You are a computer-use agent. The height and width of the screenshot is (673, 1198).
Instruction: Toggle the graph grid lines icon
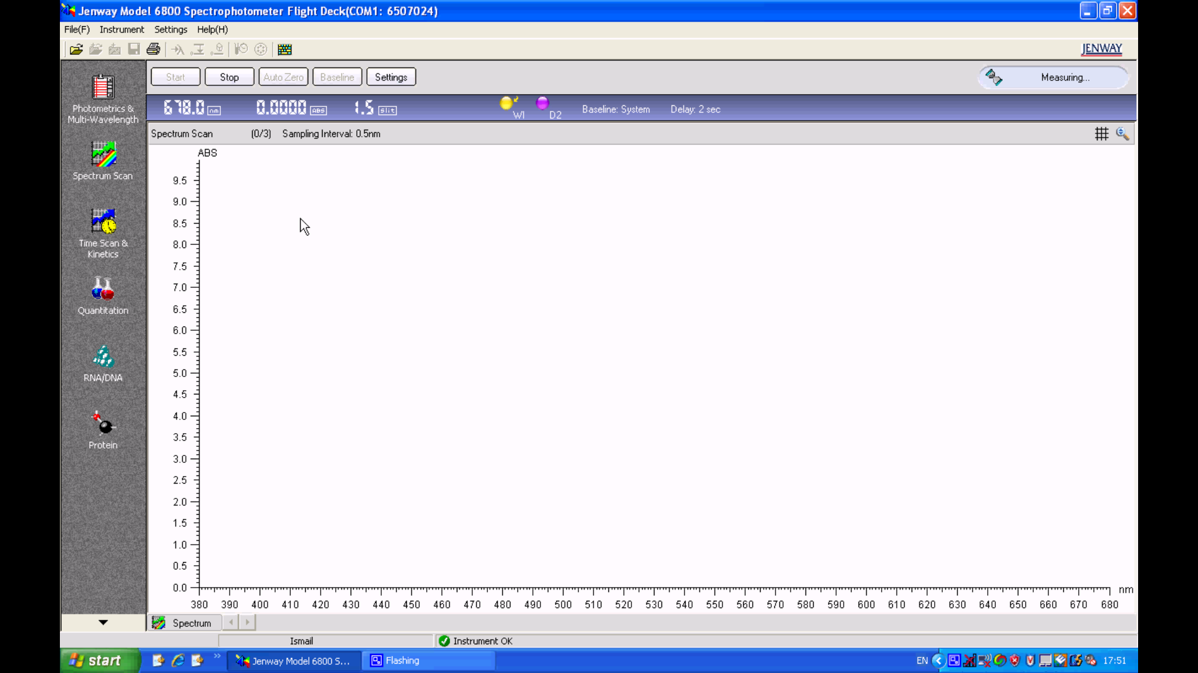click(x=1101, y=133)
